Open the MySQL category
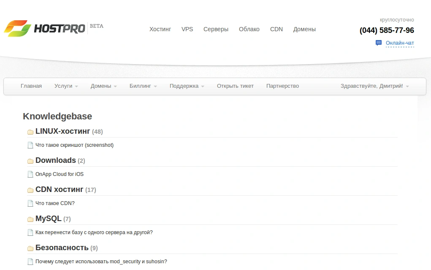 coord(49,219)
